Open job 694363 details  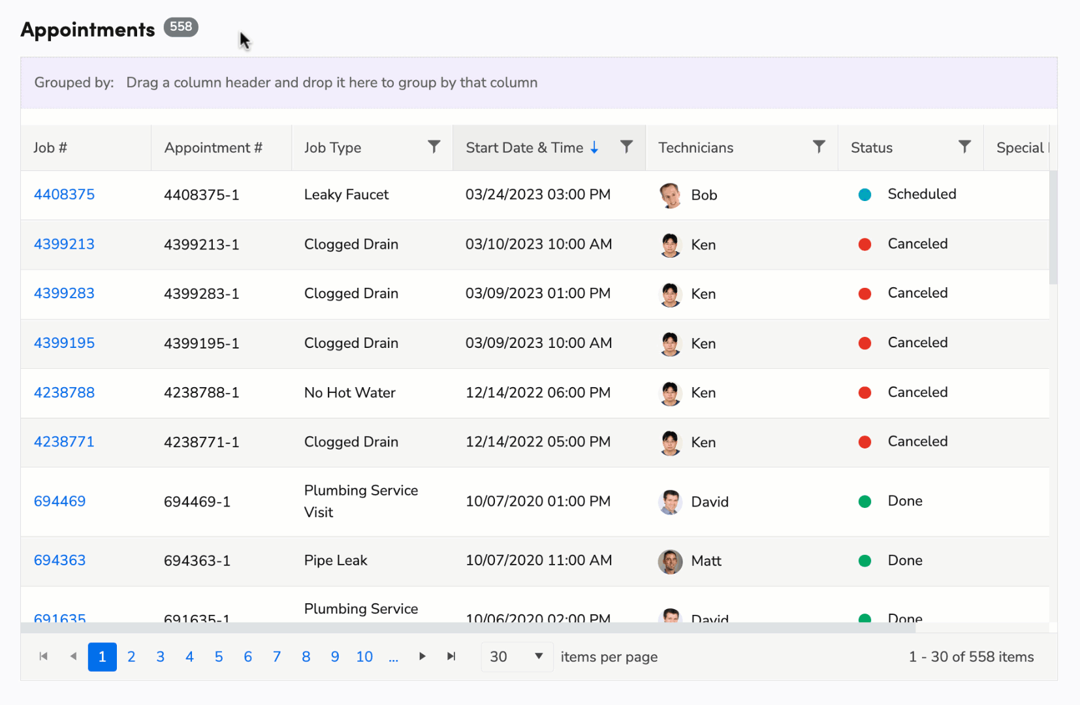(x=59, y=560)
